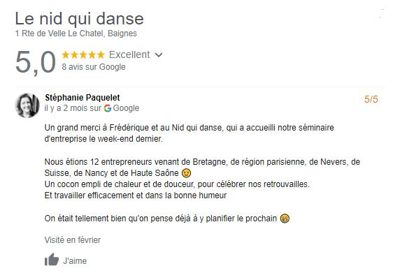Click the last review sentence about planifier le prochain
400x273 pixels.
[167, 219]
